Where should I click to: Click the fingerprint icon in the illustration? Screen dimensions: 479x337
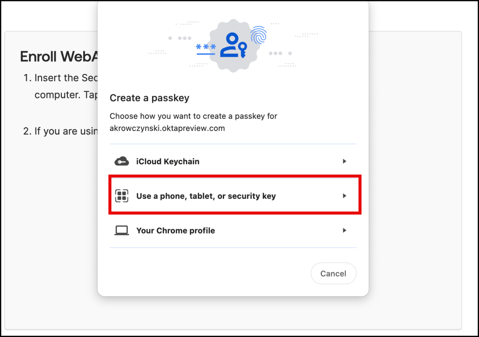pyautogui.click(x=258, y=35)
